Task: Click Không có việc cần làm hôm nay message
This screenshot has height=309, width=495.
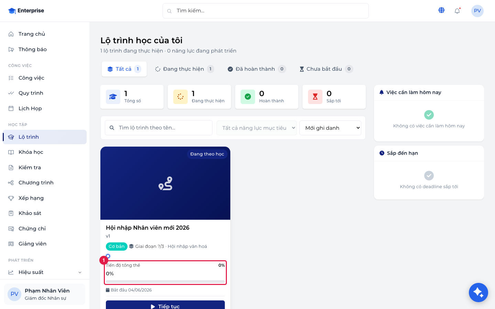Action: pyautogui.click(x=429, y=126)
